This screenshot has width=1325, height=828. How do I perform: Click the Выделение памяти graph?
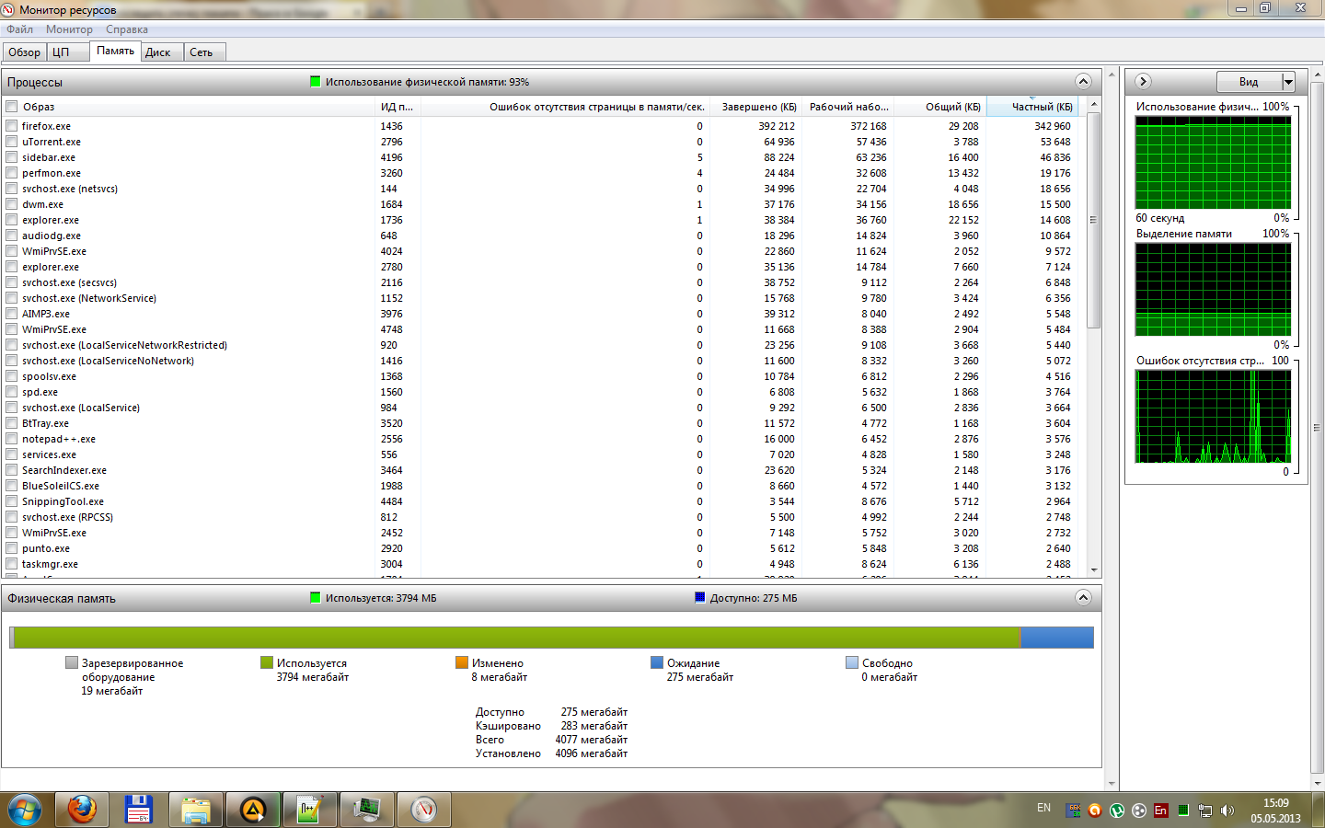coord(1213,291)
